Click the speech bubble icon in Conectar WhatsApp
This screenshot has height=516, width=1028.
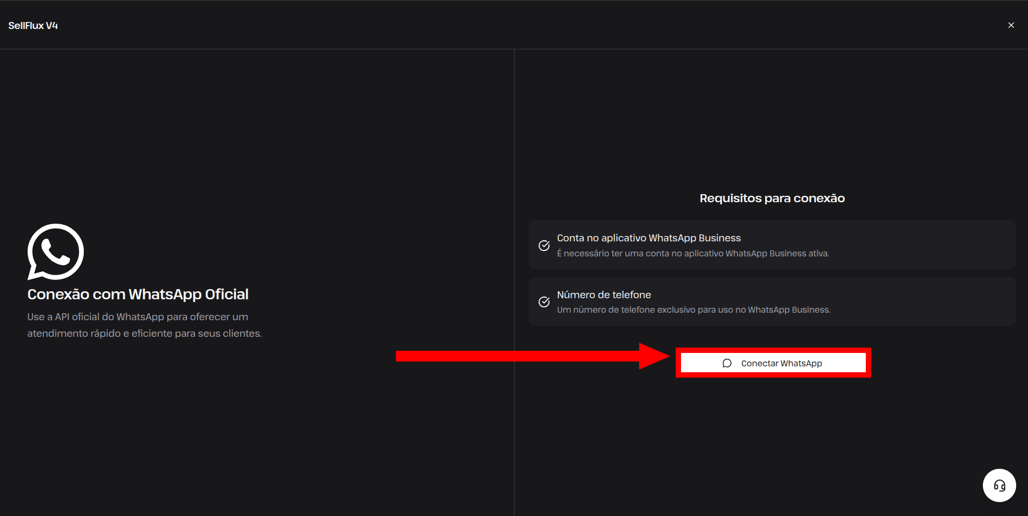click(727, 363)
